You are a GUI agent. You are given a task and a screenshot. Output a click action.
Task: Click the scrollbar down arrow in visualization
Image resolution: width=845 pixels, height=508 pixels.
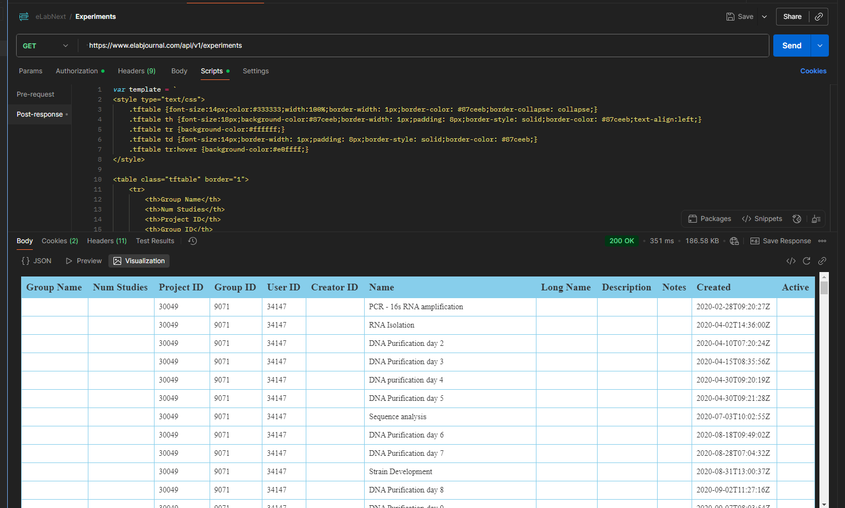pos(824,504)
